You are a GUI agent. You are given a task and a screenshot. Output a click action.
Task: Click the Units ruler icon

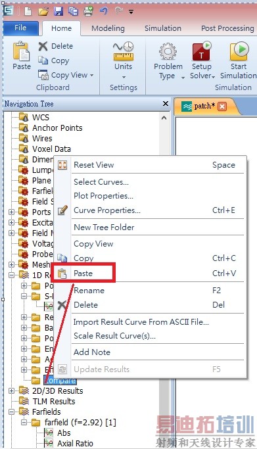(x=123, y=51)
